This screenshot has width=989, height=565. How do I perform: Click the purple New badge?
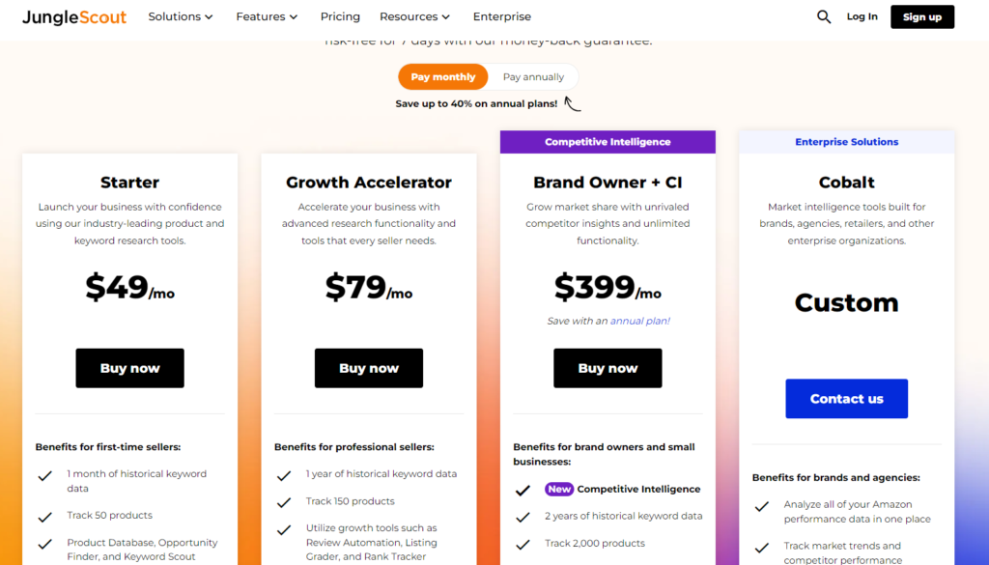point(559,490)
